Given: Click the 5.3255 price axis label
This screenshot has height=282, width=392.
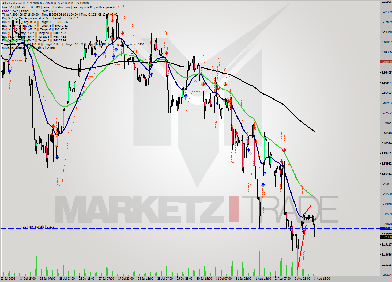Looking at the screenshot, I should click(387, 214).
